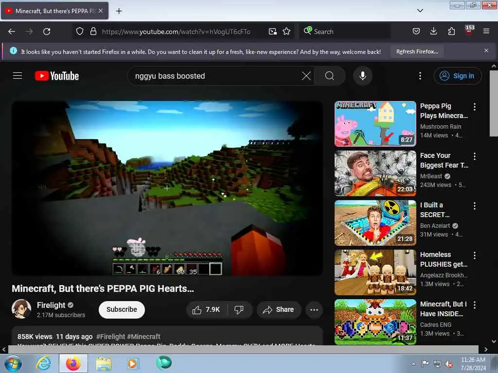Open the Cadres ENG Minecraft thumbnail
The height and width of the screenshot is (373, 498).
click(x=375, y=322)
